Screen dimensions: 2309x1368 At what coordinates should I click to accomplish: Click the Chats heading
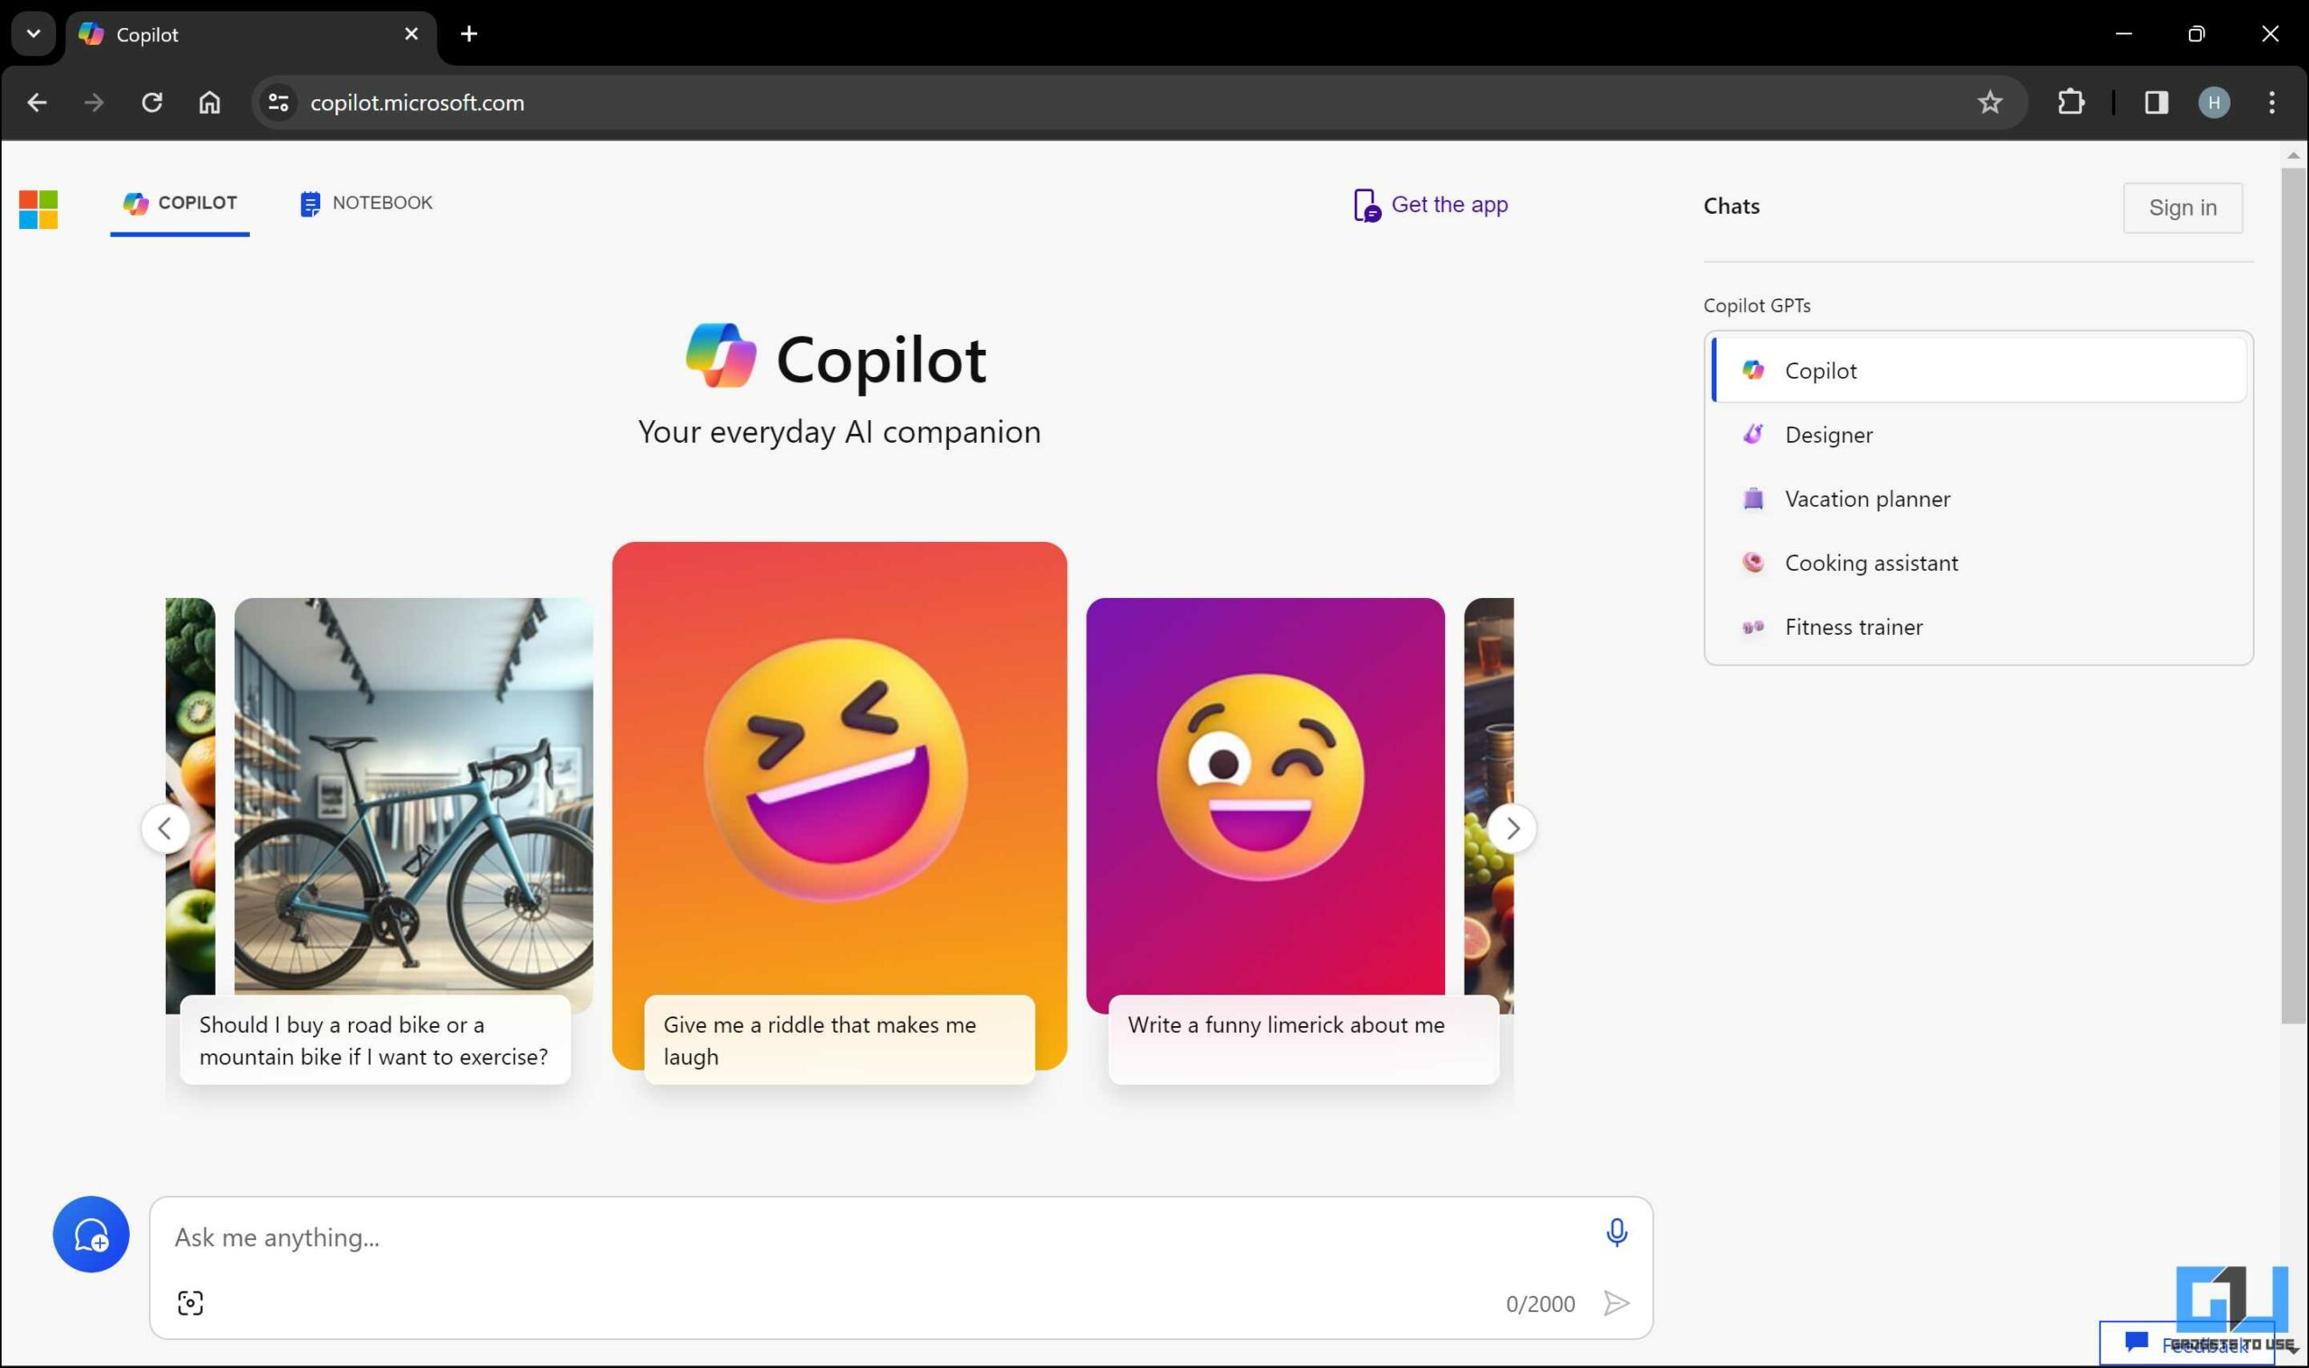1731,207
